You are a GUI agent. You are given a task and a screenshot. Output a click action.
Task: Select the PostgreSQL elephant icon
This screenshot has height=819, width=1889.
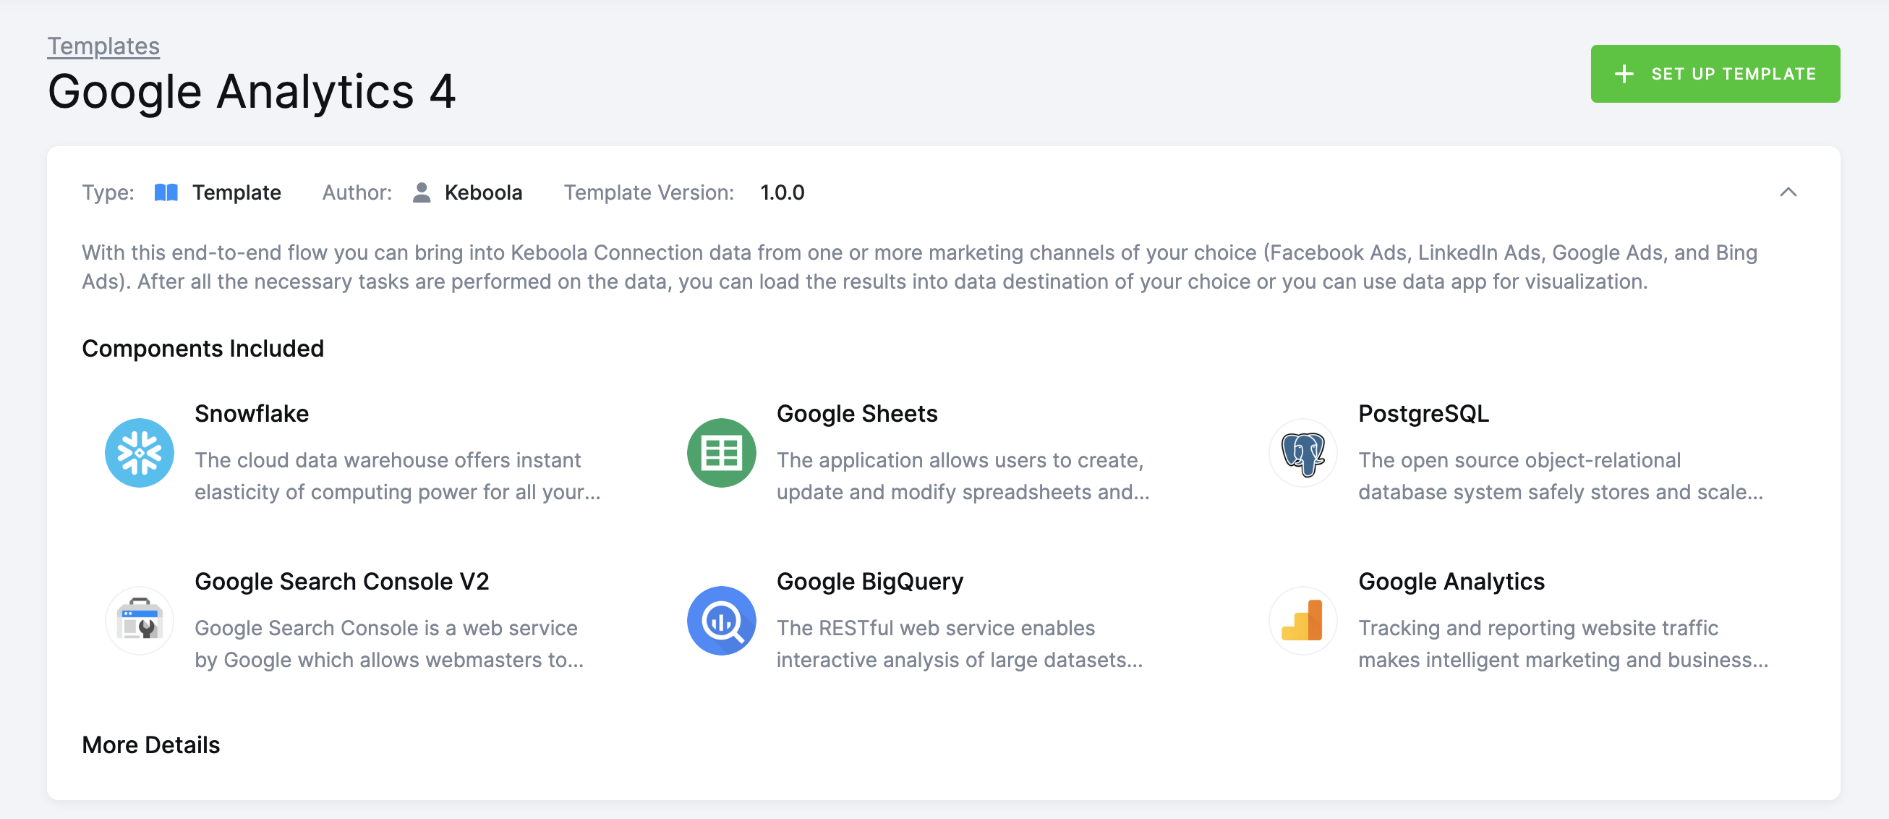pyautogui.click(x=1303, y=453)
